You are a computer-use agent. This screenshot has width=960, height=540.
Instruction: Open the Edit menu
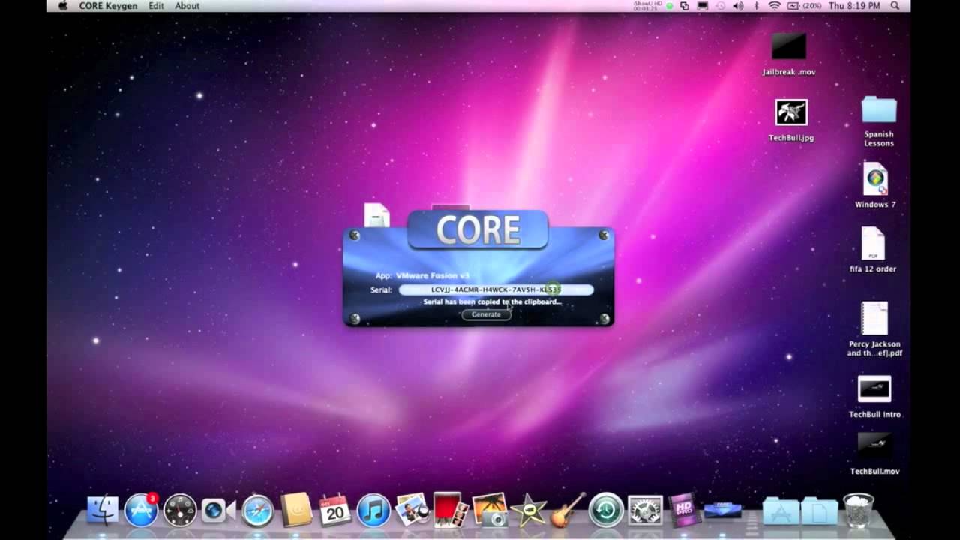[x=156, y=6]
